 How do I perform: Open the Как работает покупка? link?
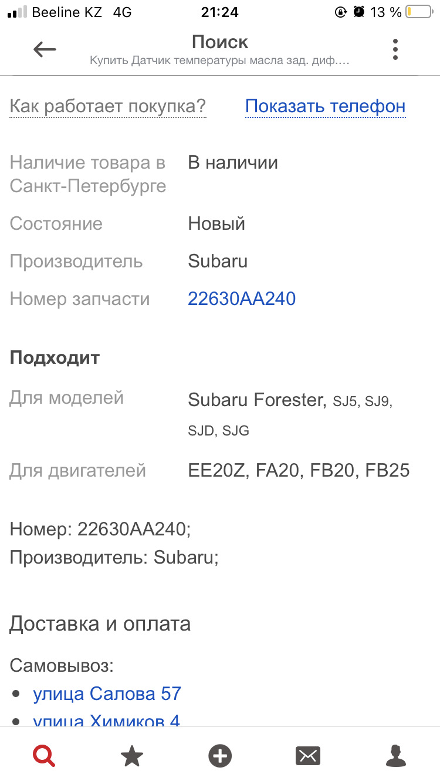click(107, 106)
